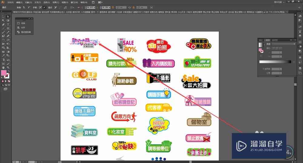303x163 pixels.
Task: Select the Zoom magnifier tool
Action: click(8, 68)
